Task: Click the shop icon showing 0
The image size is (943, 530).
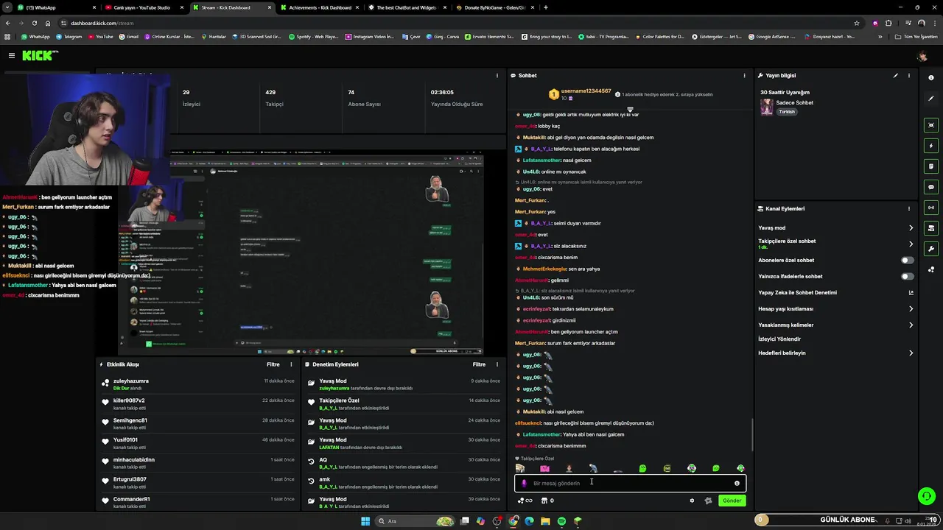Action: (547, 501)
